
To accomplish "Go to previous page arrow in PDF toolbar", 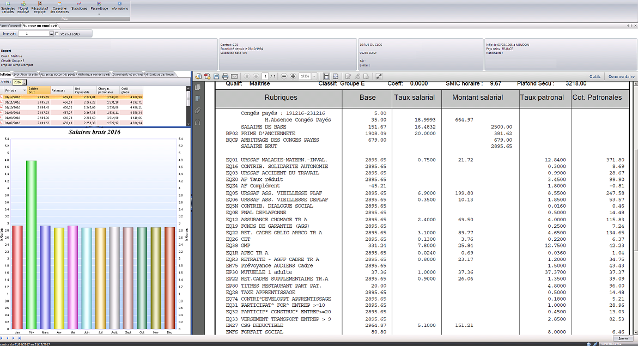I will point(247,76).
